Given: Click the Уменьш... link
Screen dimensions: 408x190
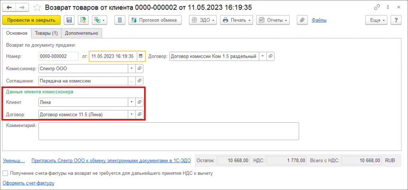Looking at the screenshot, I should click(14, 161).
